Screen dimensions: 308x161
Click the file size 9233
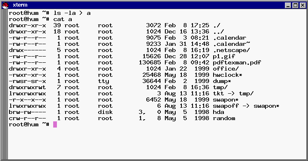[x=154, y=44]
